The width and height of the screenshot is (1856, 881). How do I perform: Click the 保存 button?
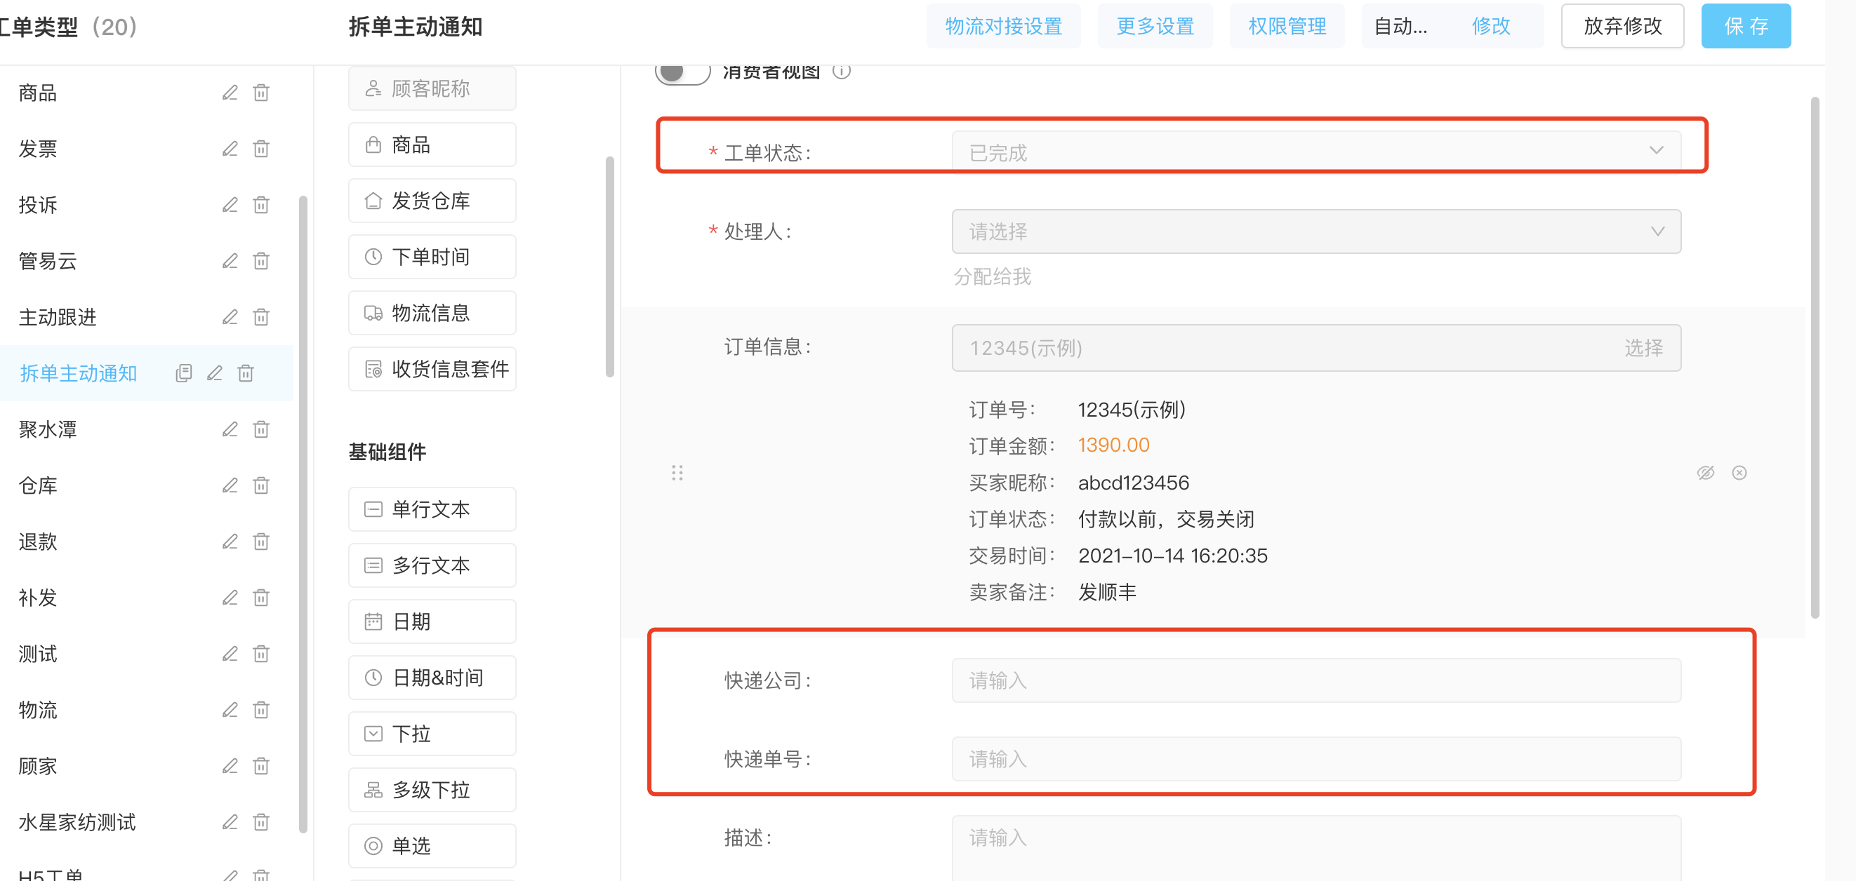pyautogui.click(x=1746, y=27)
